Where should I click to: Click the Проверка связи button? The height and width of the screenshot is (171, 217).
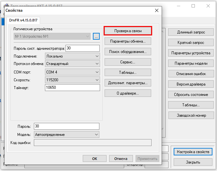[x=128, y=31]
